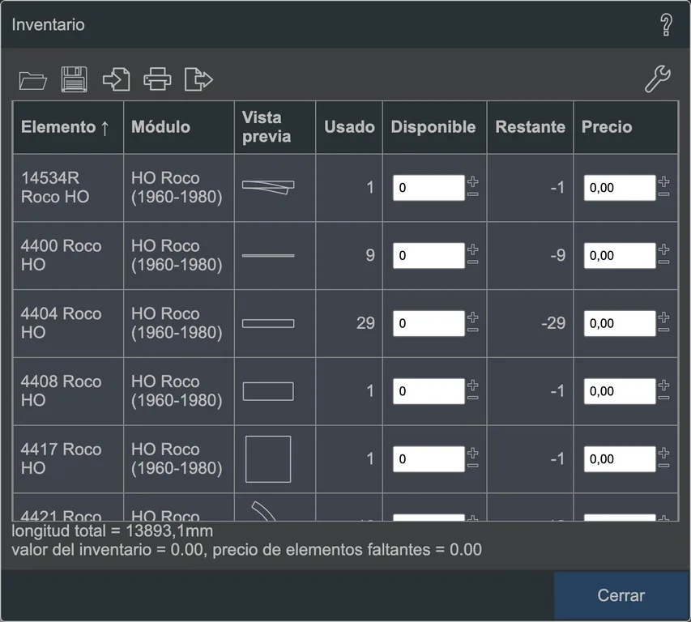This screenshot has width=691, height=622.
Task: Select the '4408 Roco HO' element cell
Action: 68,391
